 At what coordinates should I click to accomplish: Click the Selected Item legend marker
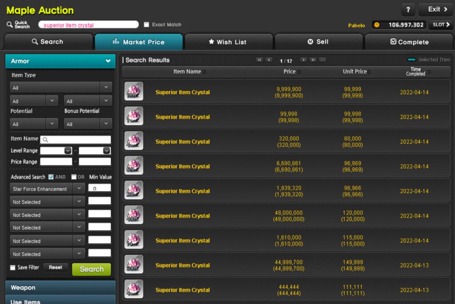411,60
